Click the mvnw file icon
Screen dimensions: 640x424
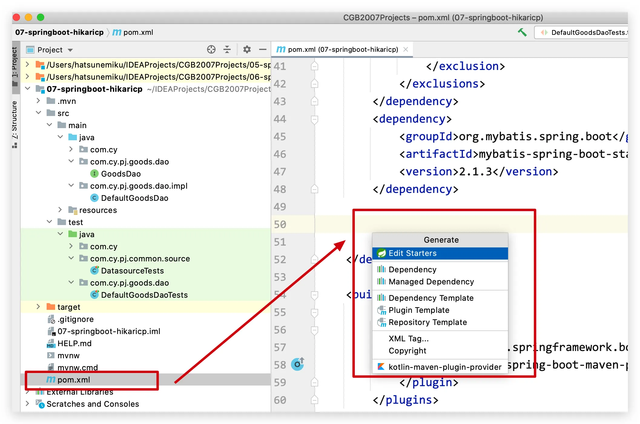coord(51,355)
